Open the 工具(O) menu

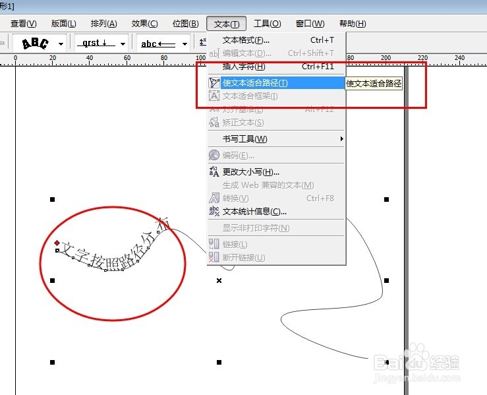267,24
